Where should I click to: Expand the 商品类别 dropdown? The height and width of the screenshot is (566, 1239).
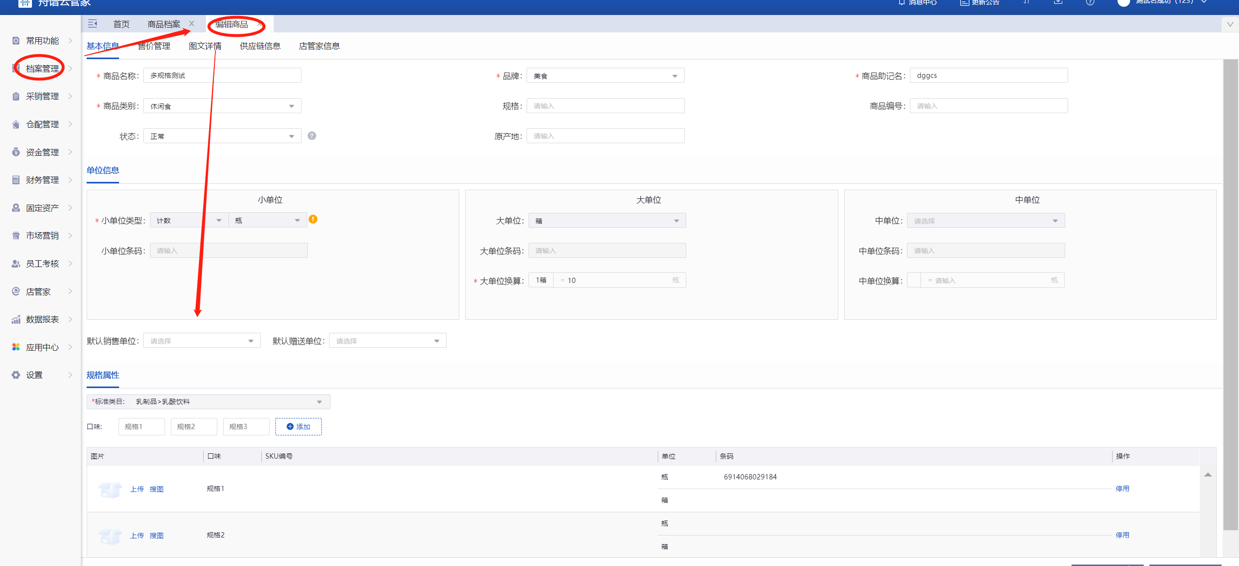point(222,106)
